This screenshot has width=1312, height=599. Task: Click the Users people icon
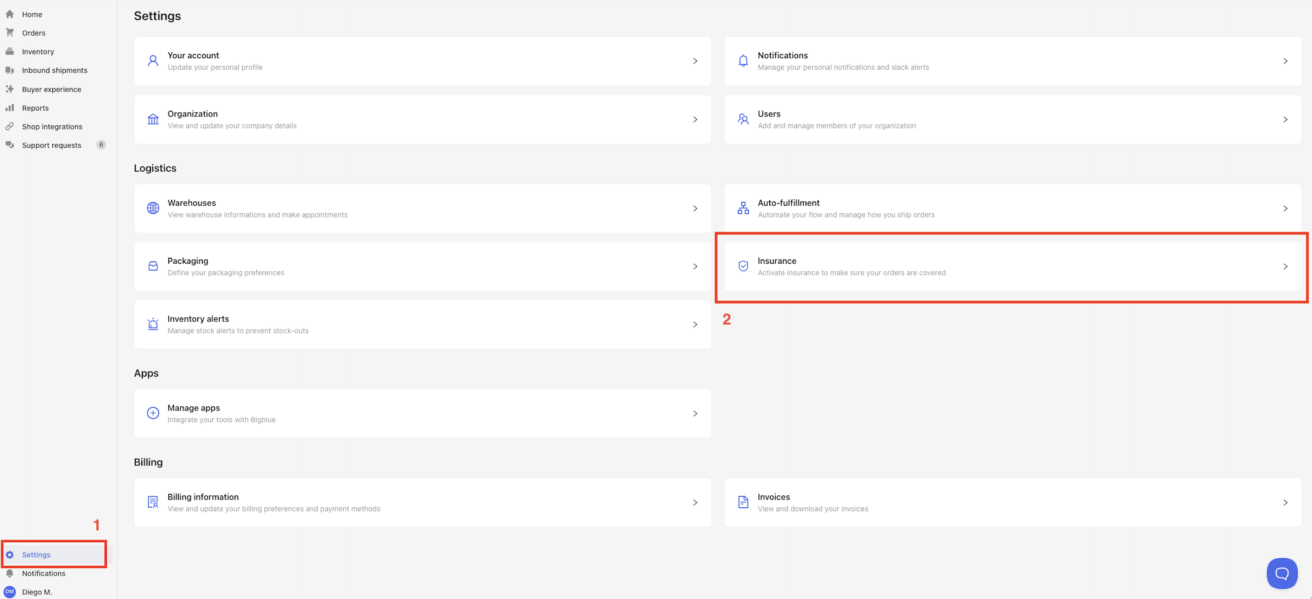click(x=743, y=119)
